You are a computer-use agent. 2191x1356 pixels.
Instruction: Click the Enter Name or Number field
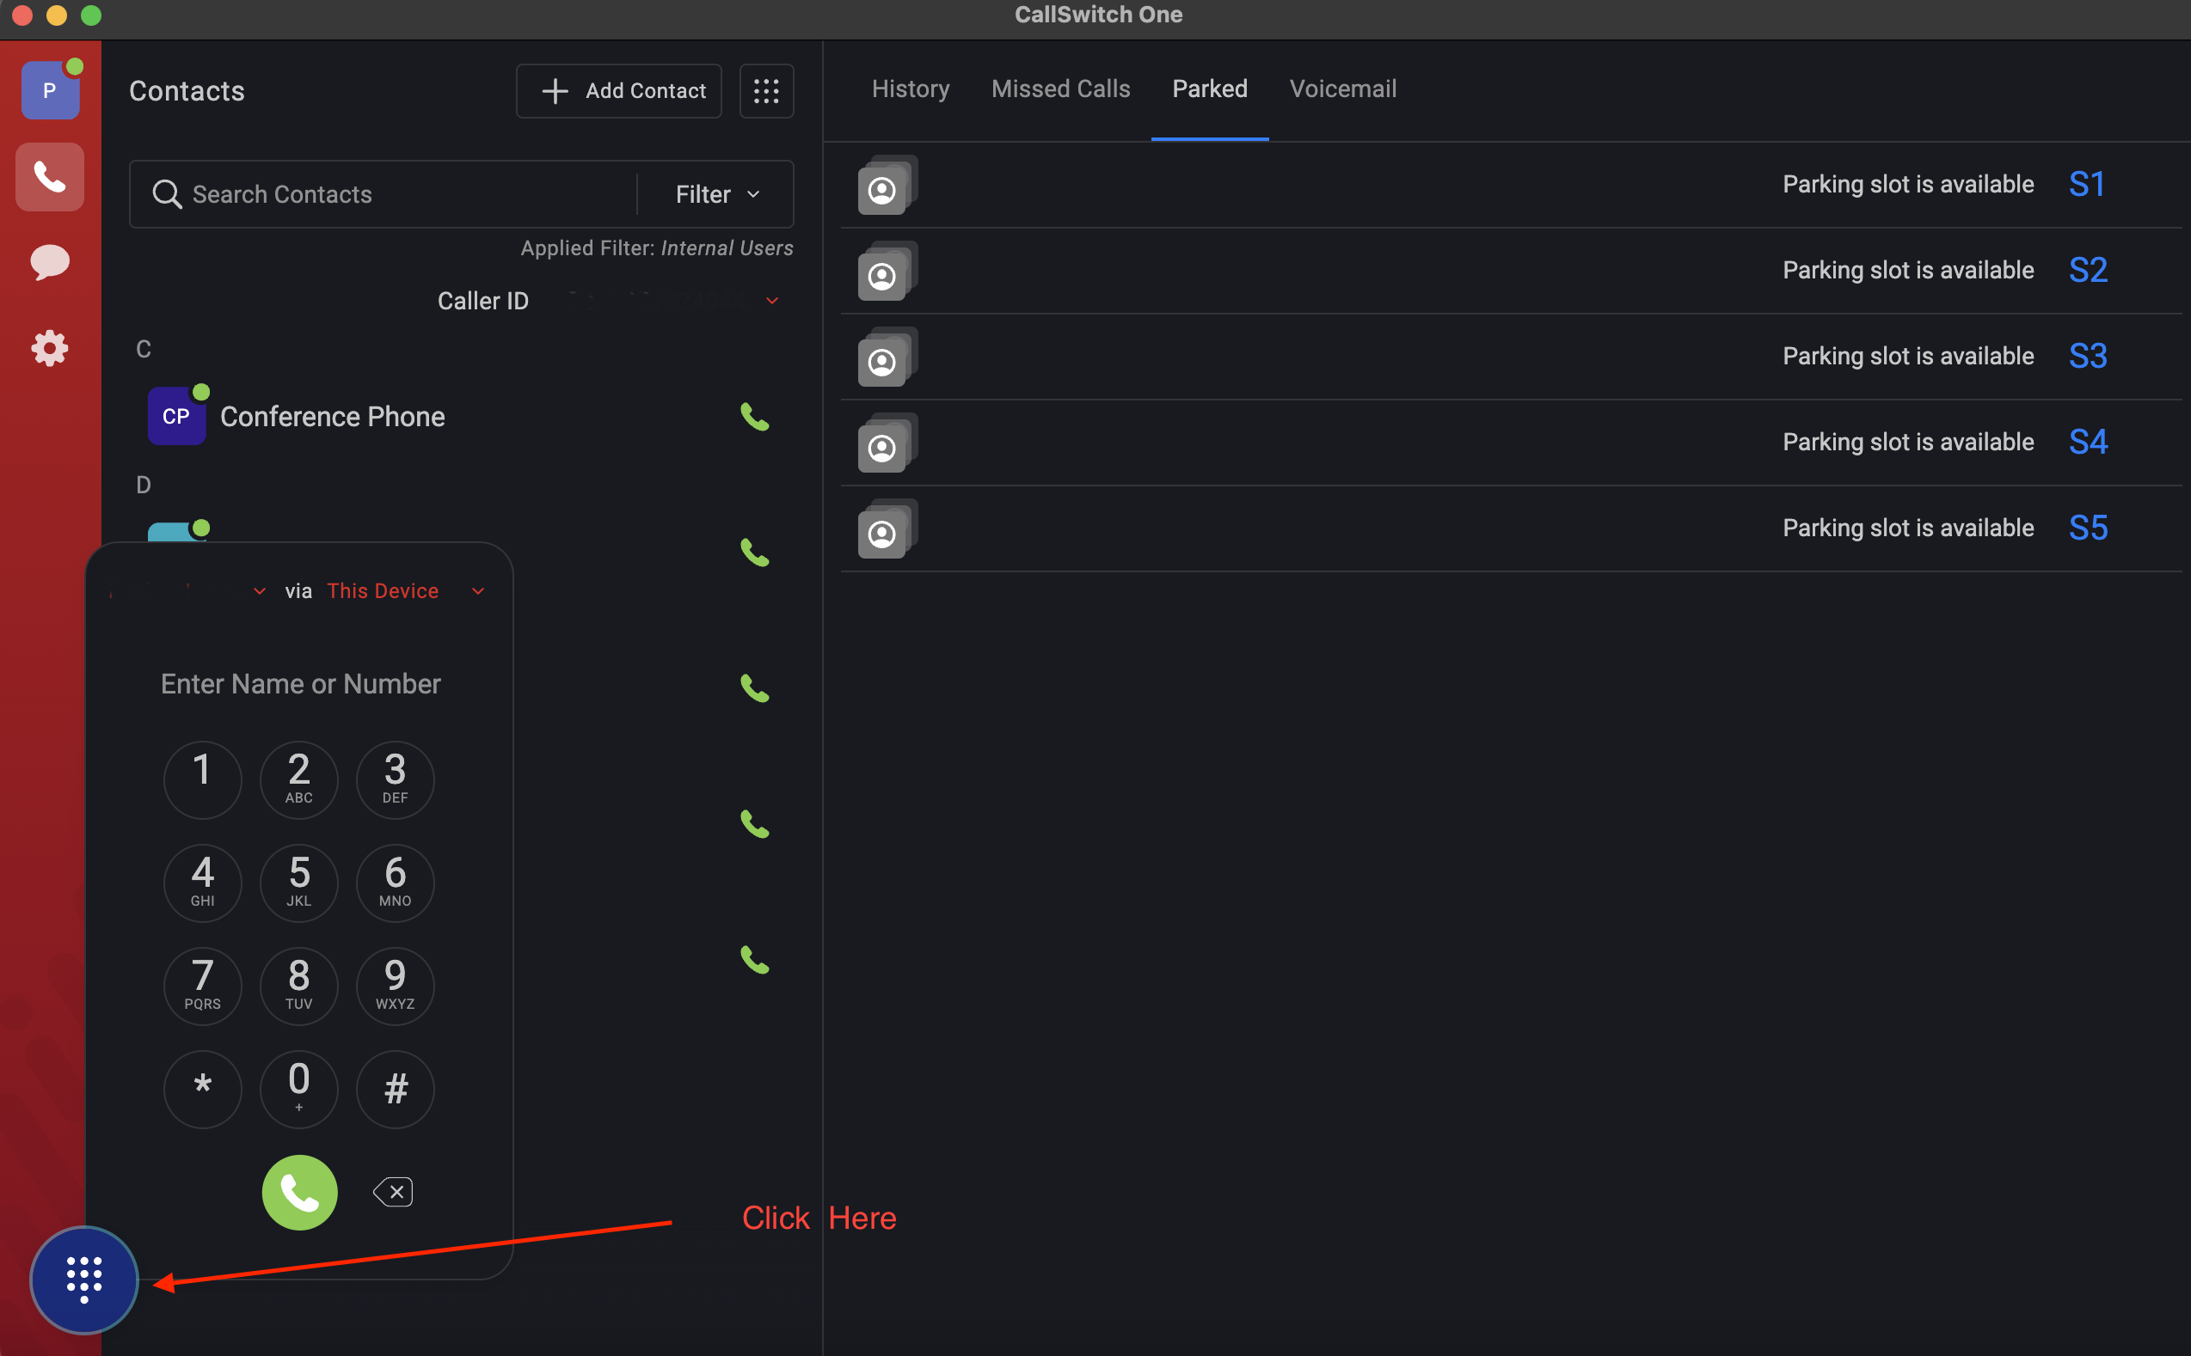tap(301, 684)
